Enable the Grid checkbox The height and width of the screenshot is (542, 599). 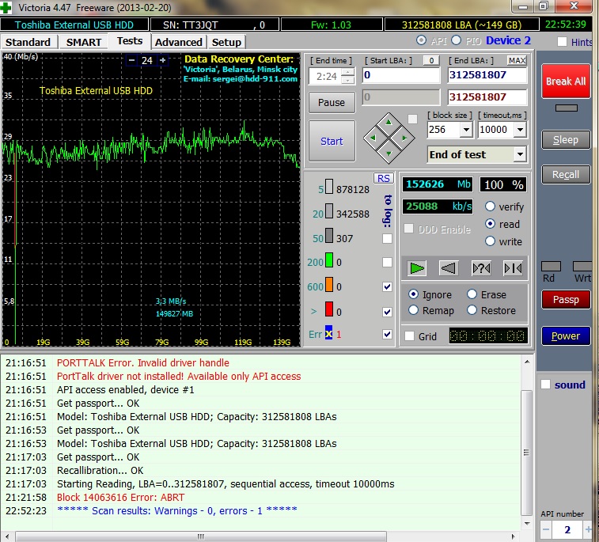click(x=409, y=336)
